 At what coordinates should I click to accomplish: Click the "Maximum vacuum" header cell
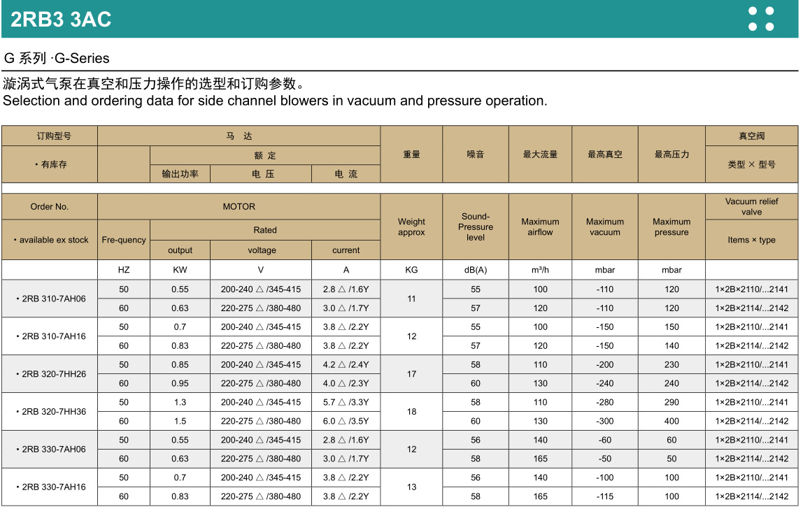click(605, 227)
